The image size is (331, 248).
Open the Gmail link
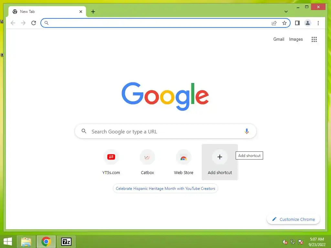point(279,39)
